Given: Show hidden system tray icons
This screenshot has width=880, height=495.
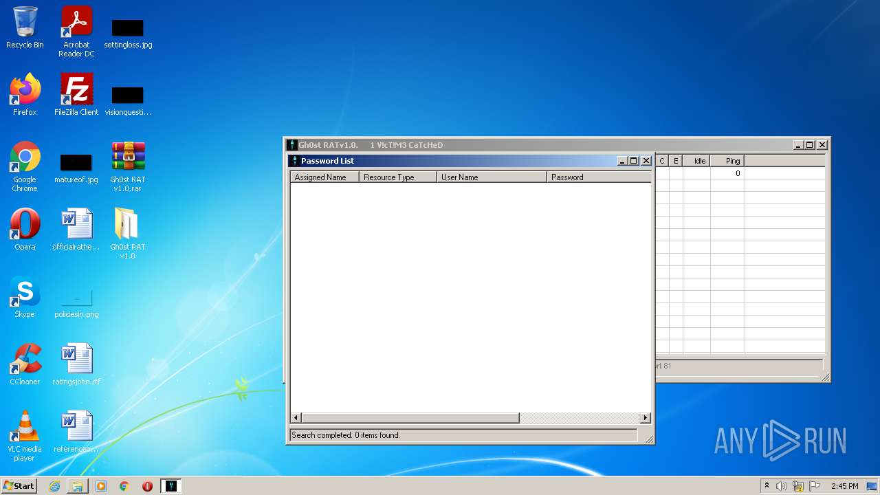Looking at the screenshot, I should [767, 486].
